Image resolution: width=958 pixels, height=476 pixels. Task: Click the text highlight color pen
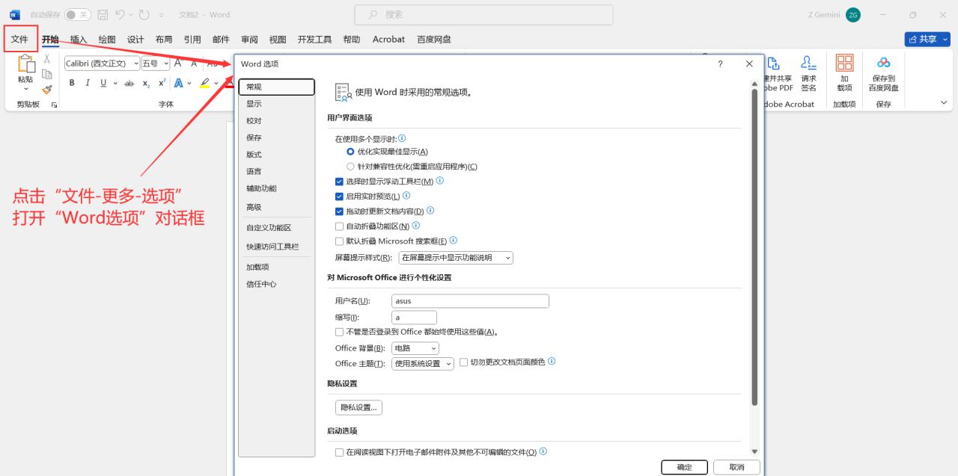tap(204, 83)
